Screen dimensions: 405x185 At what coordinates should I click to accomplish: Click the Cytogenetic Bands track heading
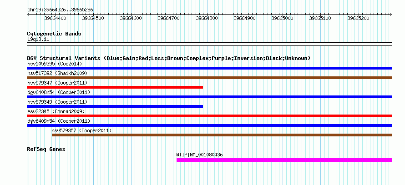coord(54,34)
